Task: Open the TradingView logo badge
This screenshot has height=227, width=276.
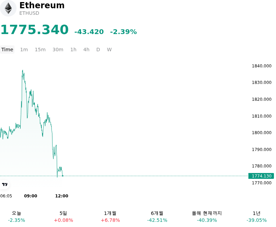Action: (x=4, y=184)
